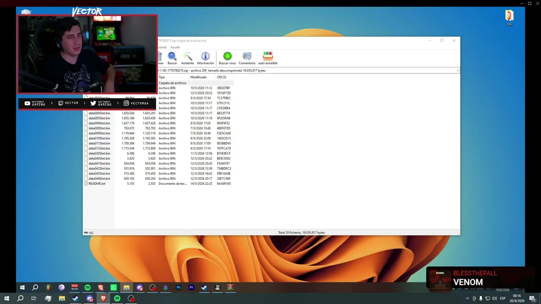
Task: Click the microphone tray icon
Action: [x=481, y=299]
